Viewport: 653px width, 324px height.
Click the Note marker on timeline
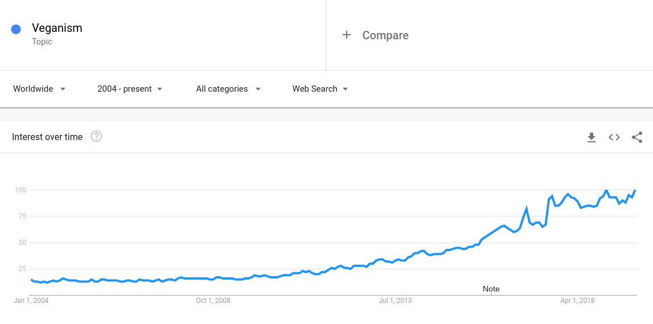tap(491, 289)
